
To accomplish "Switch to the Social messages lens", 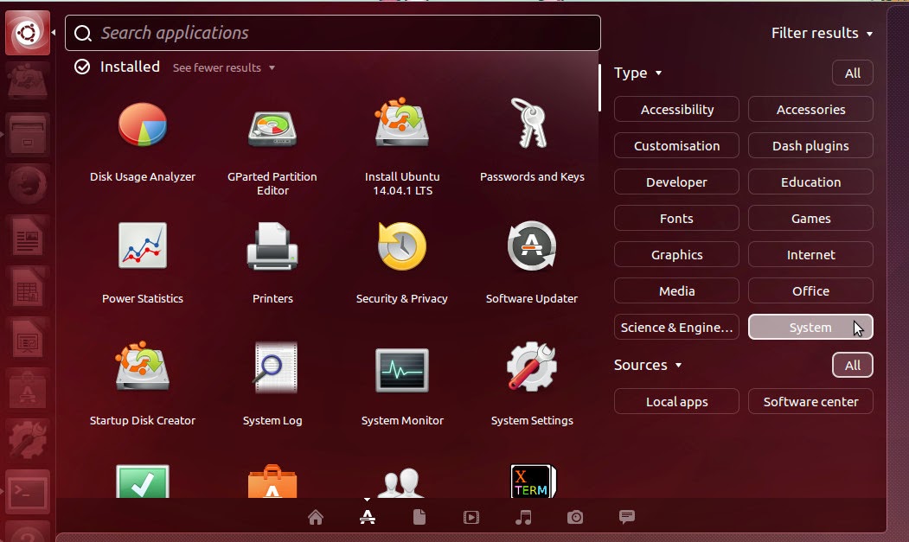I will click(627, 516).
